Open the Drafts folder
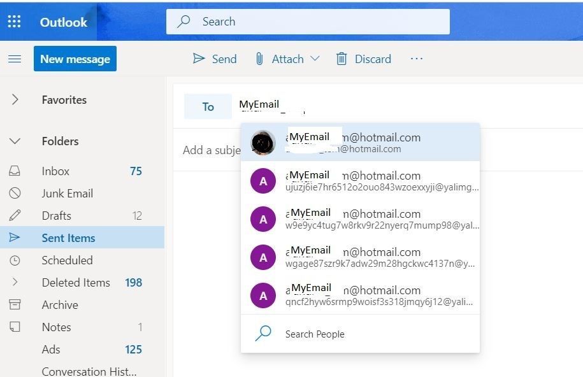 pyautogui.click(x=57, y=215)
